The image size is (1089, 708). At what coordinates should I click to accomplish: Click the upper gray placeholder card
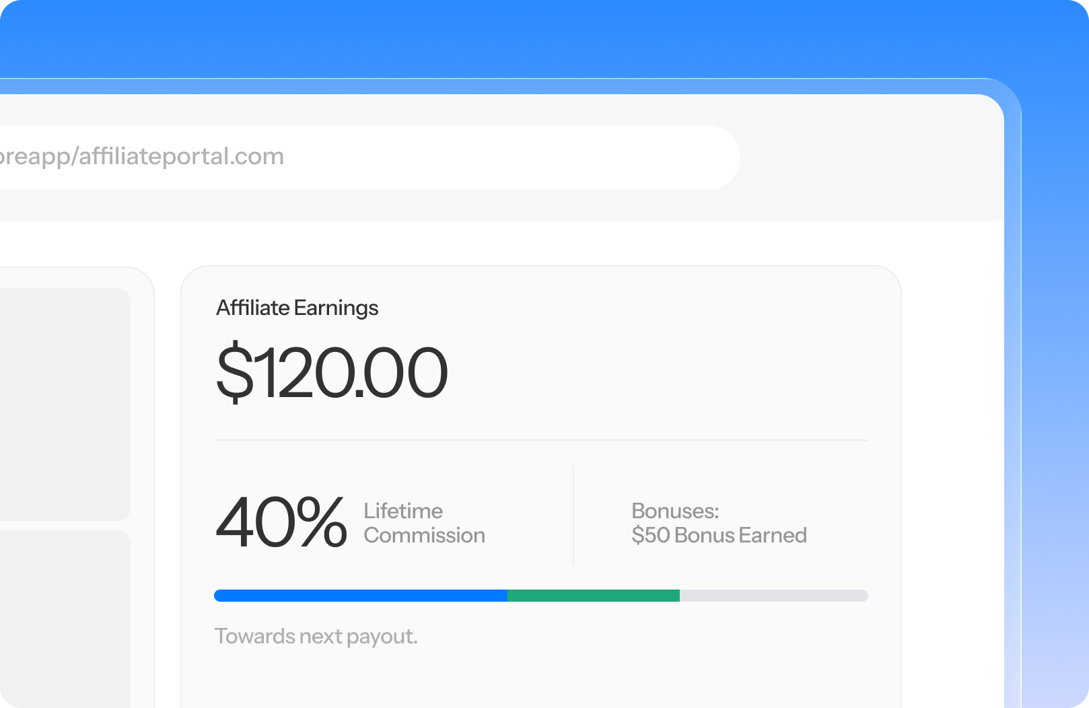[65, 404]
